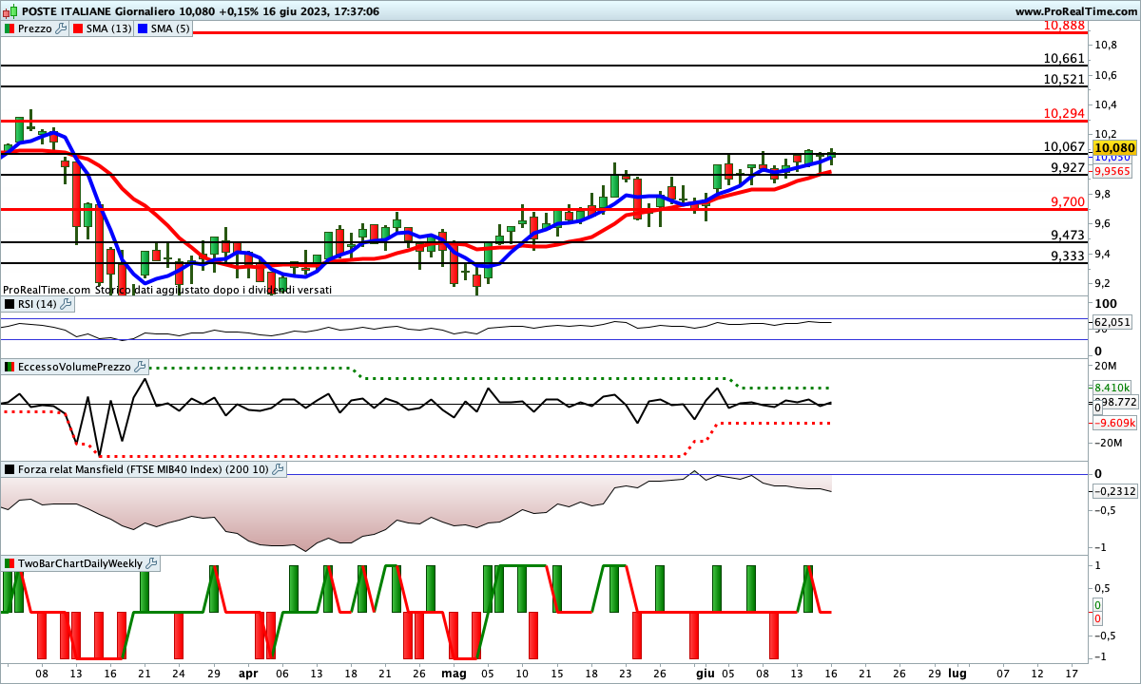Open RSI (14) wrench settings
The height and width of the screenshot is (684, 1141).
[x=66, y=304]
